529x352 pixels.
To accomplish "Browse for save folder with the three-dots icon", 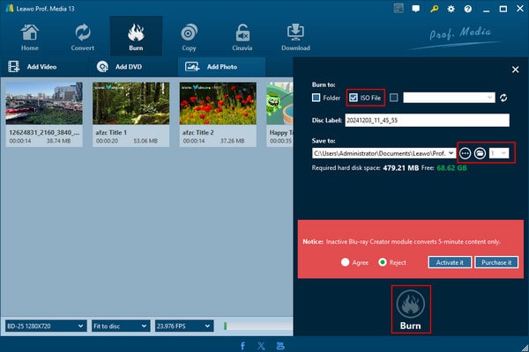I will click(466, 153).
